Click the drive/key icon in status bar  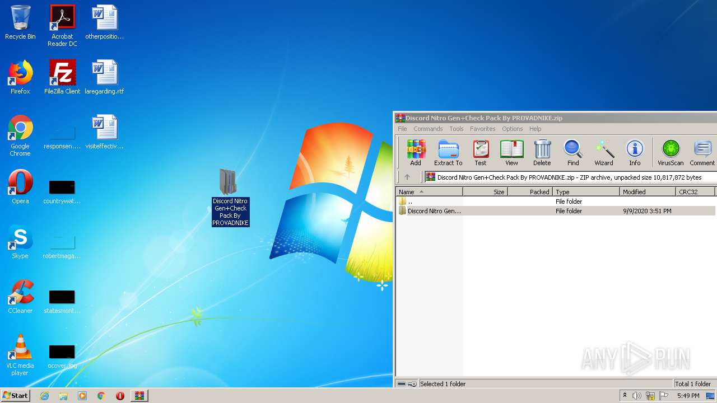407,384
